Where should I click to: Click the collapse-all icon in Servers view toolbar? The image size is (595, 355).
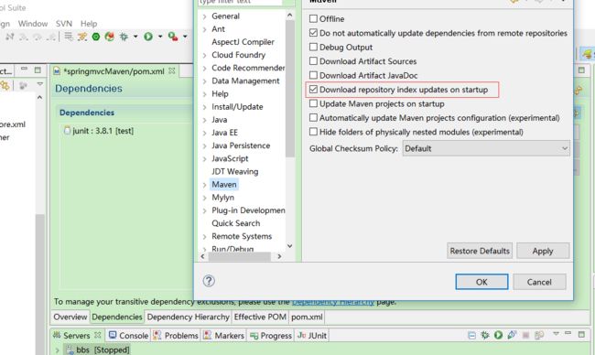471,335
